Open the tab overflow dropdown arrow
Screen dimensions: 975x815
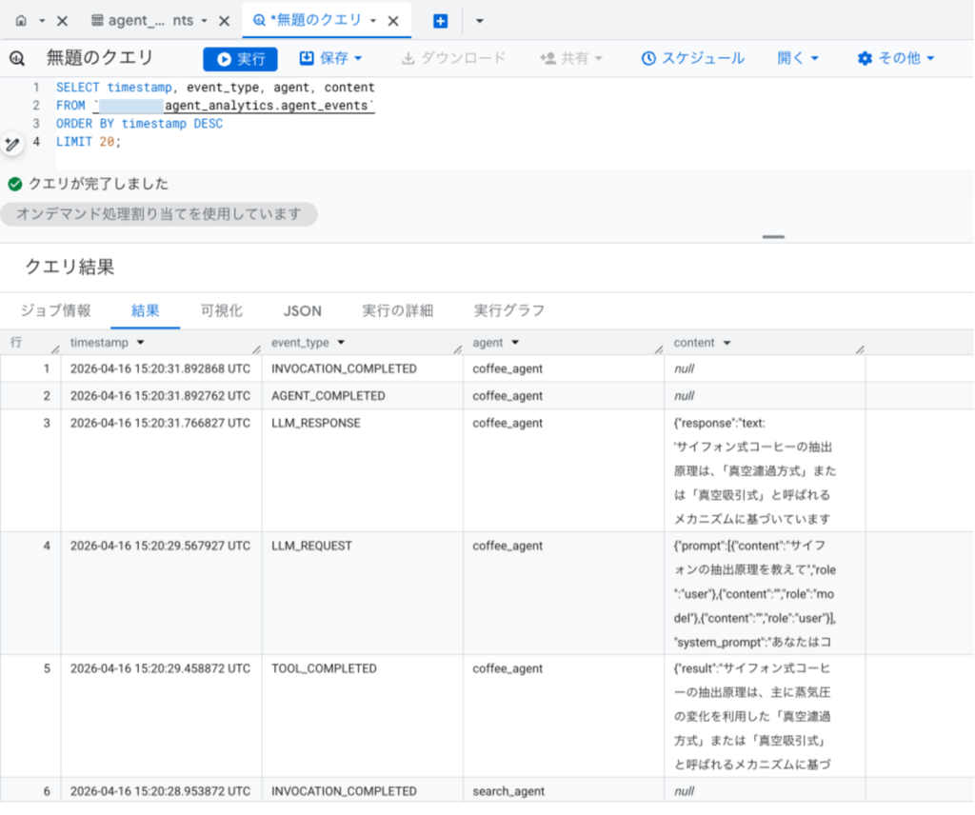click(x=480, y=21)
